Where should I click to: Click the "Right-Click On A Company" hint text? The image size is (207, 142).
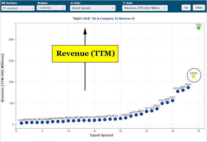[x=103, y=19]
